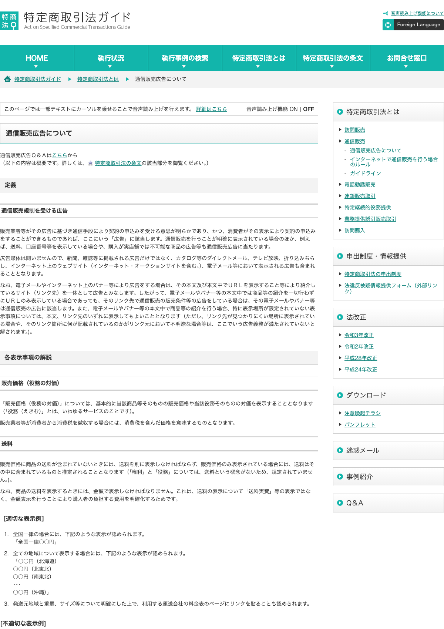Open 特定継続的役務提供 in the sidebar
Image resolution: width=444 pixels, height=629 pixels.
pyautogui.click(x=368, y=208)
